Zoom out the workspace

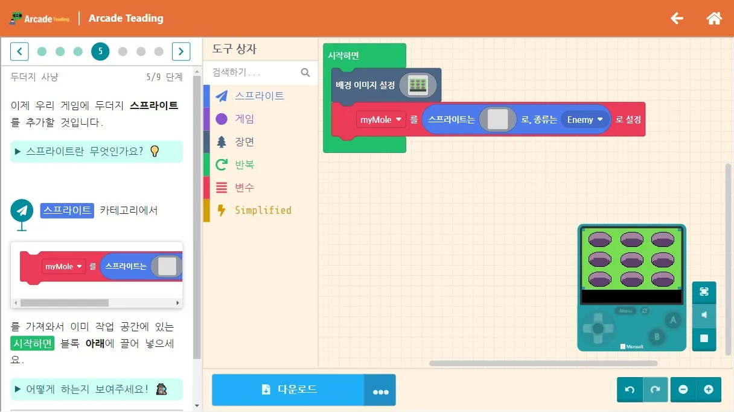coord(683,390)
